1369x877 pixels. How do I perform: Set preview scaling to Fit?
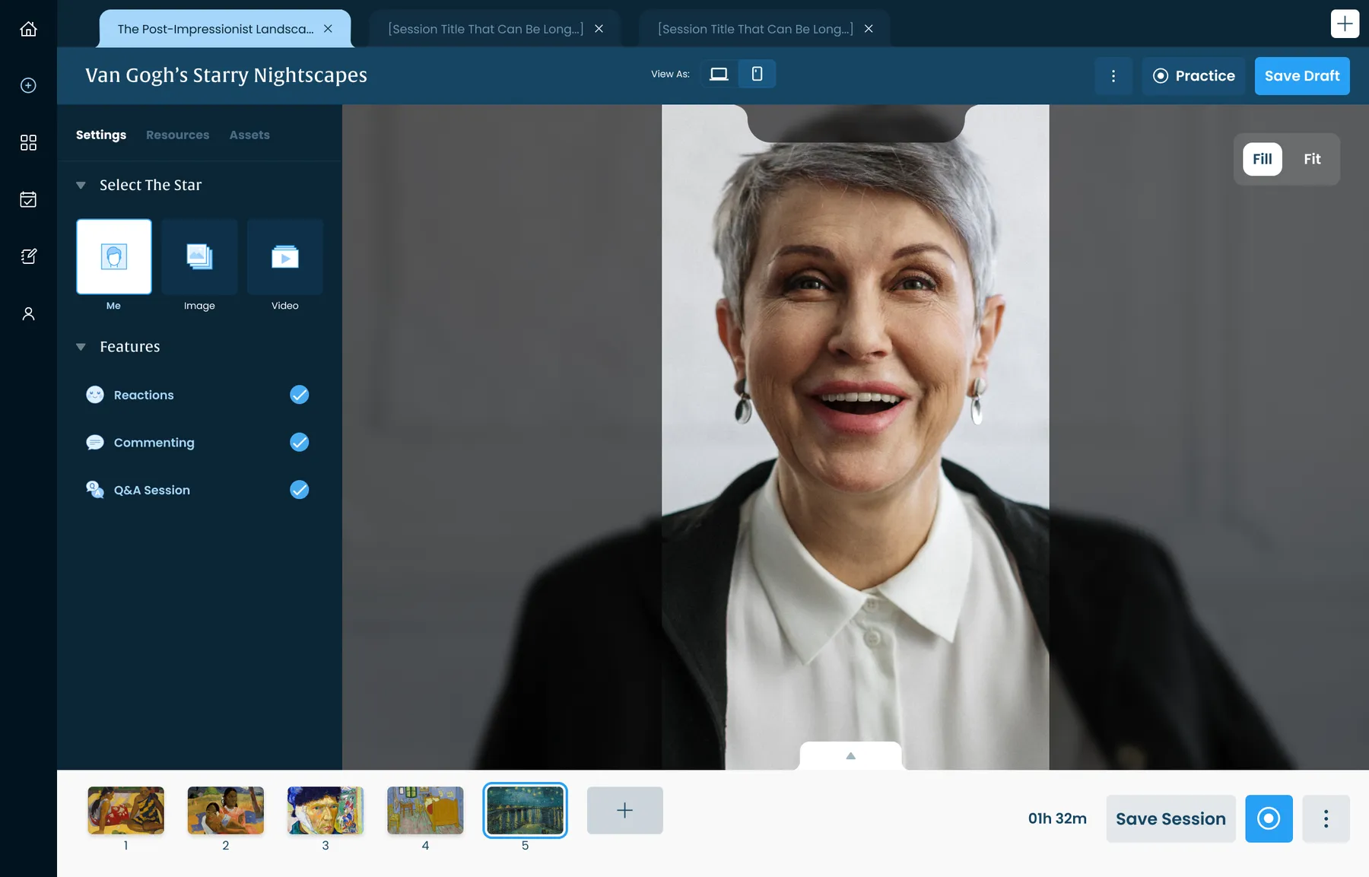1312,159
